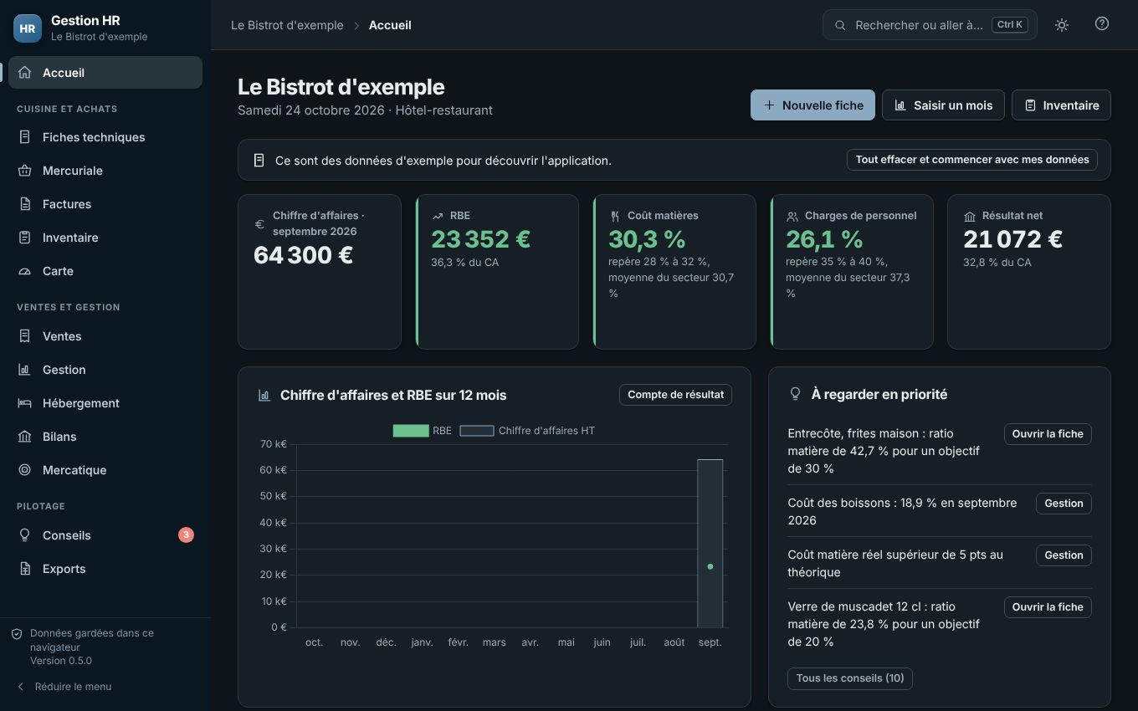1138x711 pixels.
Task: Open the fiche for Verre de muscadet
Action: tap(1048, 607)
